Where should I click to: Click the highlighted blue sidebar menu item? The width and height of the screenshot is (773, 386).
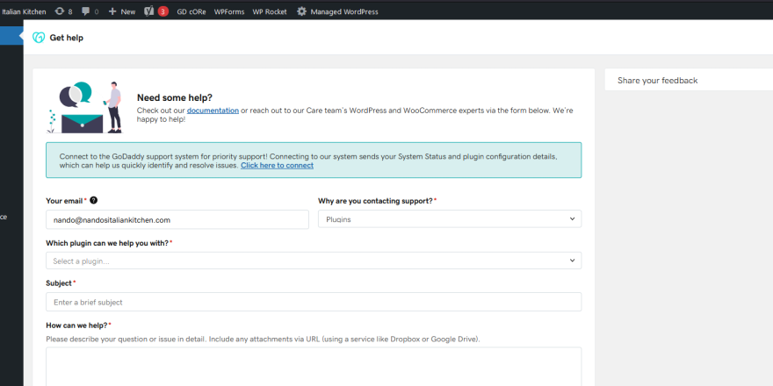tap(11, 36)
